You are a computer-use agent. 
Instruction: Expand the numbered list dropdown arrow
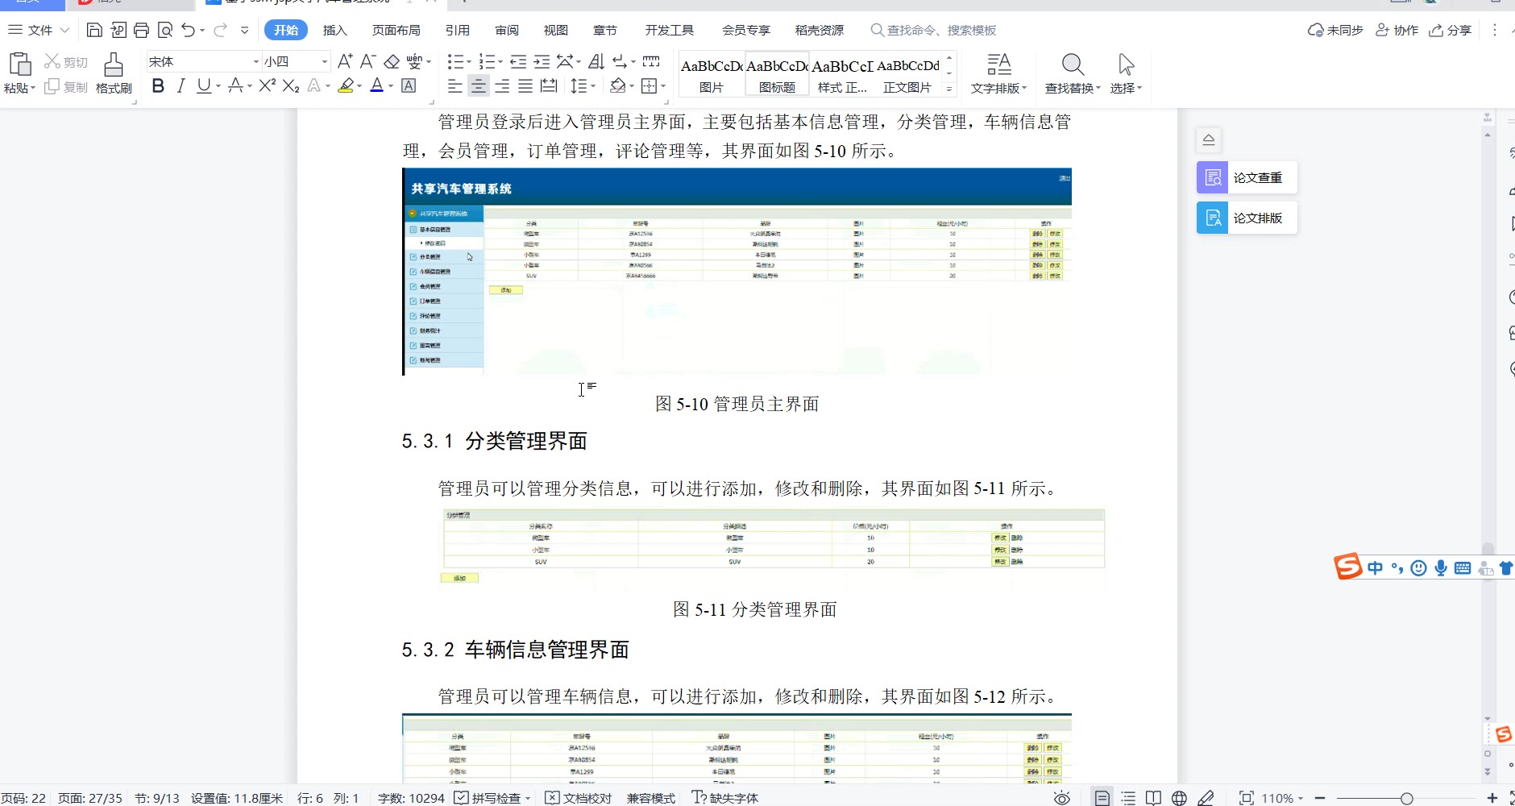pyautogui.click(x=500, y=62)
